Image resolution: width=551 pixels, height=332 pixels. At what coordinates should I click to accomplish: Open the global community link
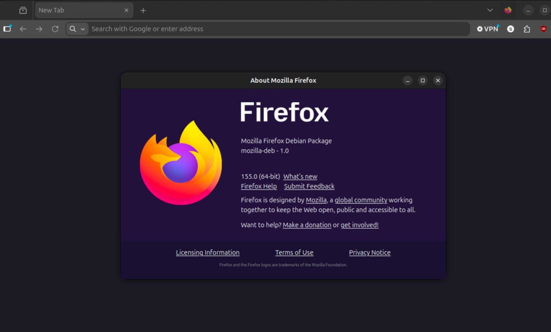coord(361,200)
